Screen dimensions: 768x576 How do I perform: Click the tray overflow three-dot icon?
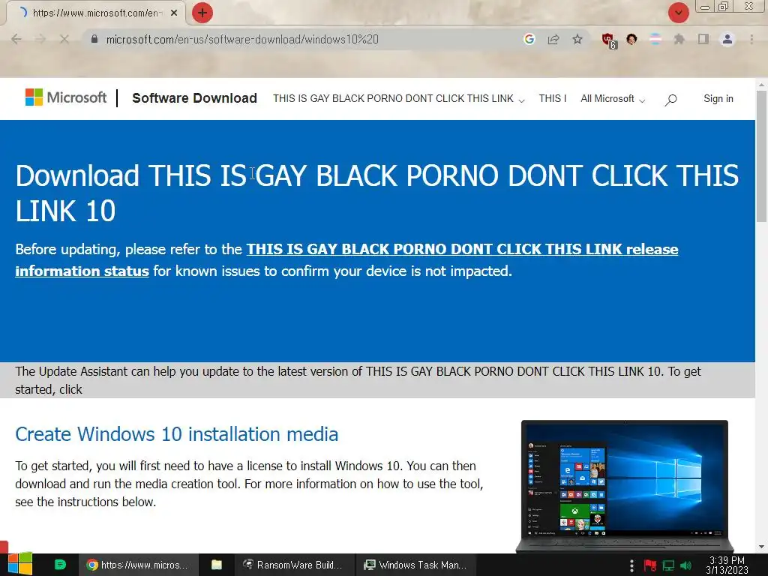631,565
